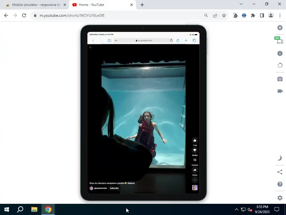Expand the hidden system tray icons
The height and width of the screenshot is (215, 286).
(x=236, y=209)
